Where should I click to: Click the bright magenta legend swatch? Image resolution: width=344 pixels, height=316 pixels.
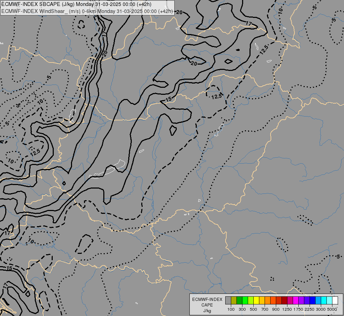[x=296, y=301]
